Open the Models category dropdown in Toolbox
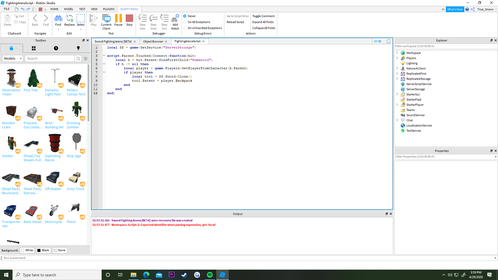 (x=13, y=58)
